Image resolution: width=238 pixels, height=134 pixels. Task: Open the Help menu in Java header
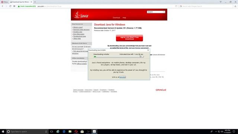tap(124, 17)
